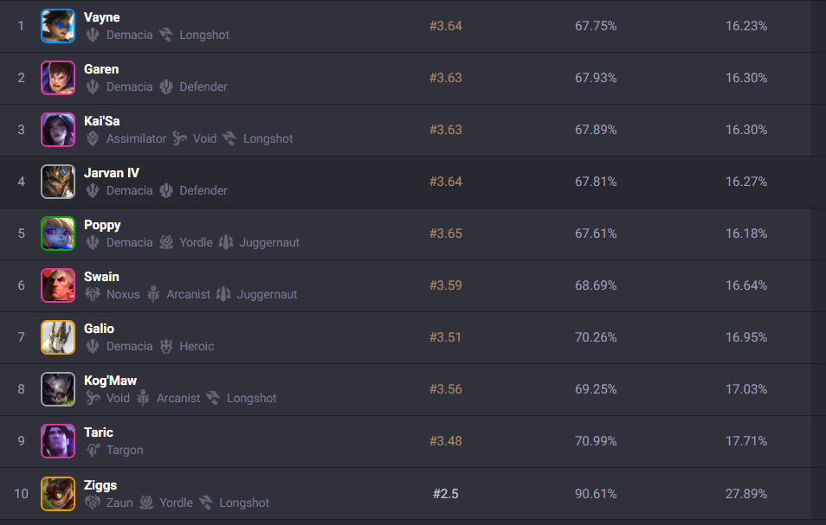This screenshot has height=525, width=826.
Task: Click the Defender trait icon under Garen
Action: (166, 87)
